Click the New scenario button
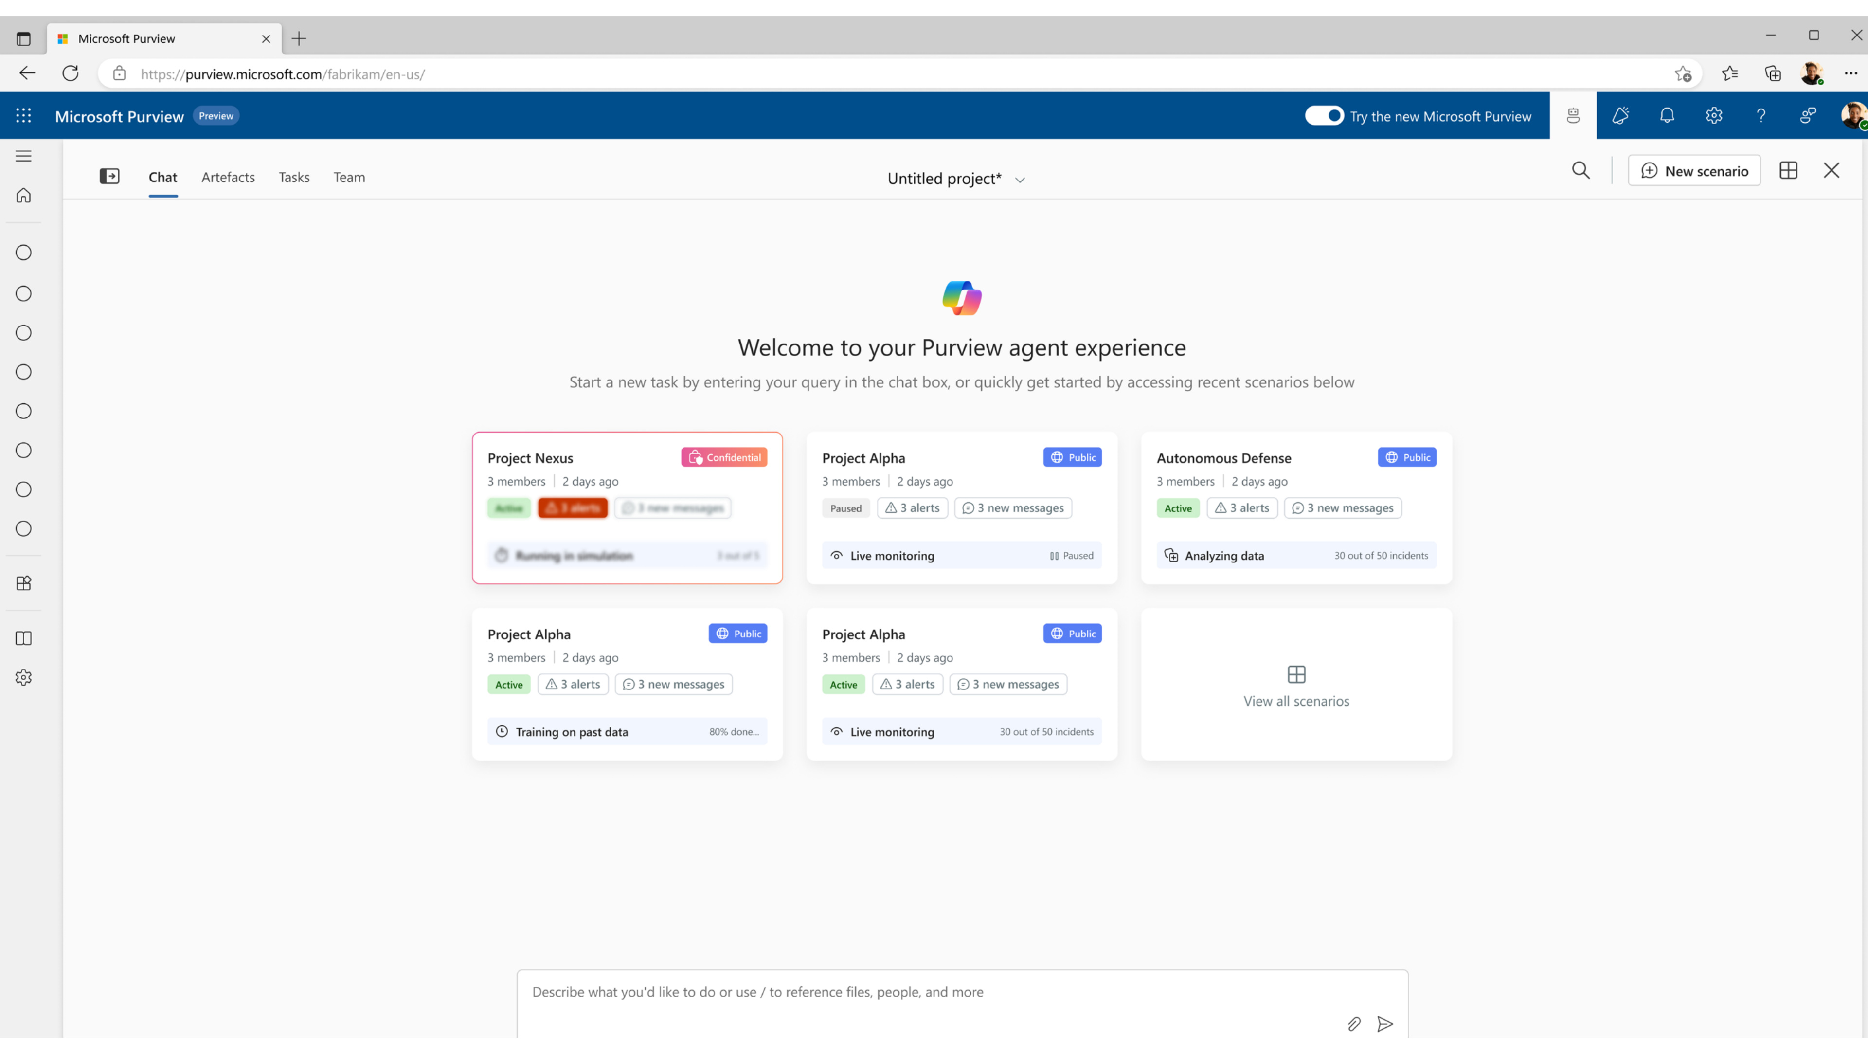The height and width of the screenshot is (1051, 1868). point(1694,170)
